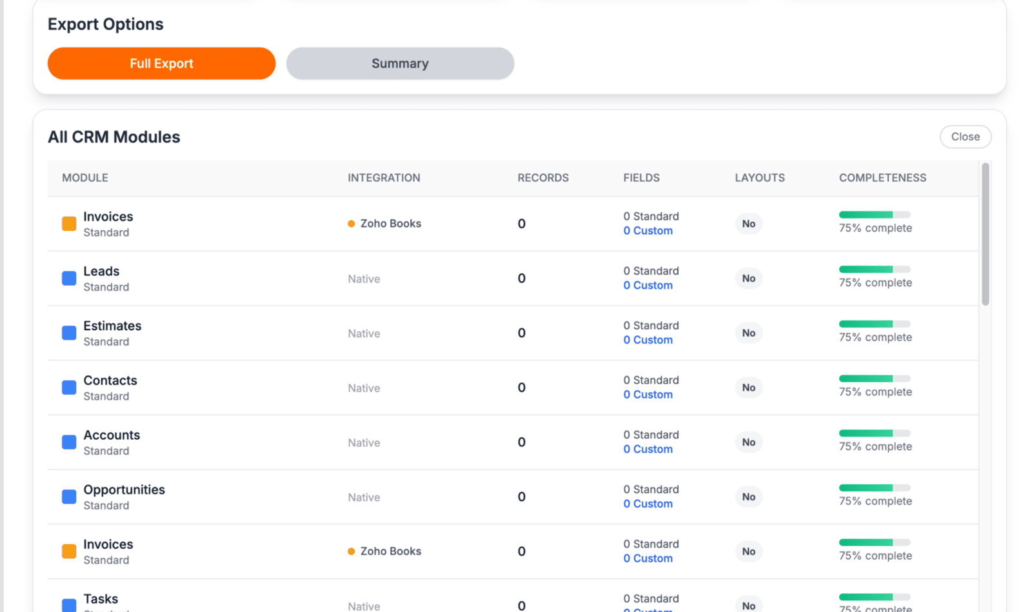Click the modules table vertical scrollbar
The height and width of the screenshot is (612, 1032).
[985, 235]
